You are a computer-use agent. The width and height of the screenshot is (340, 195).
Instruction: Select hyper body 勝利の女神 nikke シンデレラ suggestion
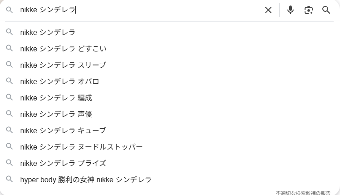tap(86, 180)
